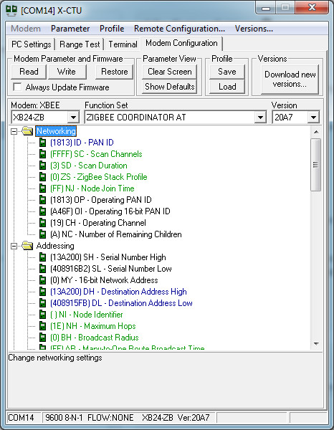Minimize the X-CTU window
The width and height of the screenshot is (334, 430).
265,8
